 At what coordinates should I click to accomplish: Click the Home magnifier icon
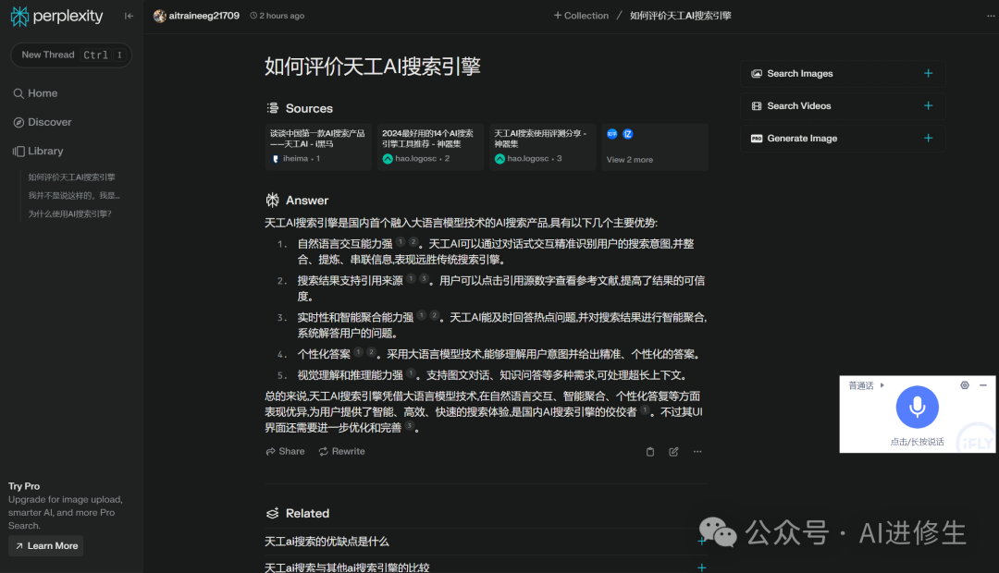tap(18, 93)
